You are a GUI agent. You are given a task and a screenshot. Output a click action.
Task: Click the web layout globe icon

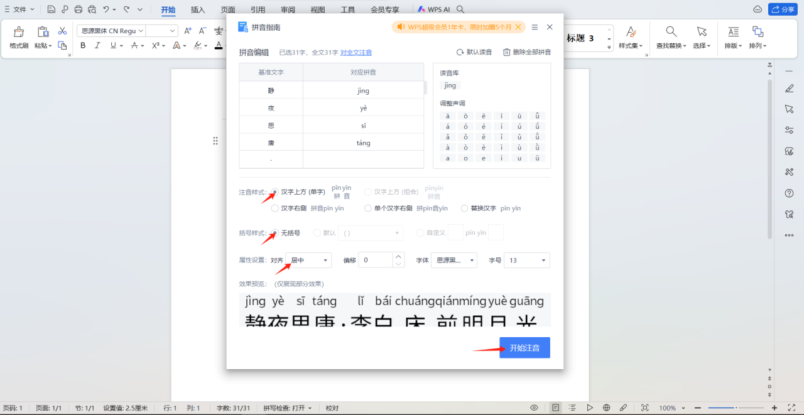pyautogui.click(x=606, y=408)
